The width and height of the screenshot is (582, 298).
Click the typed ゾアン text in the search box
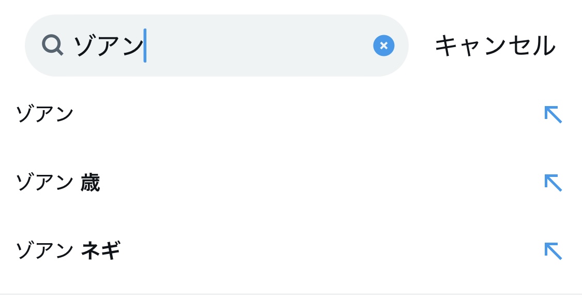[x=108, y=46]
